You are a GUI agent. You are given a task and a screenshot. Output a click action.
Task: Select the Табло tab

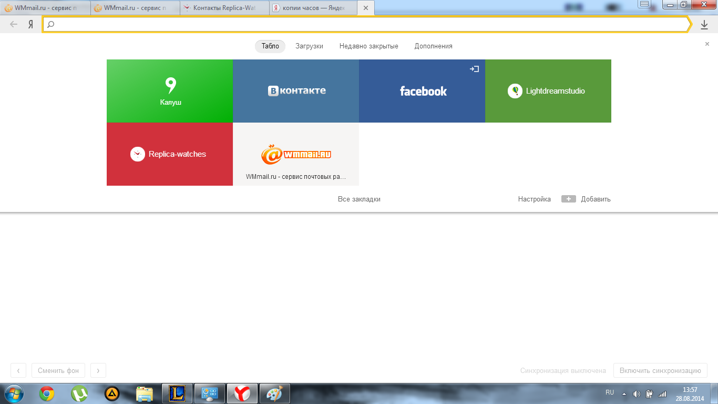pos(270,46)
